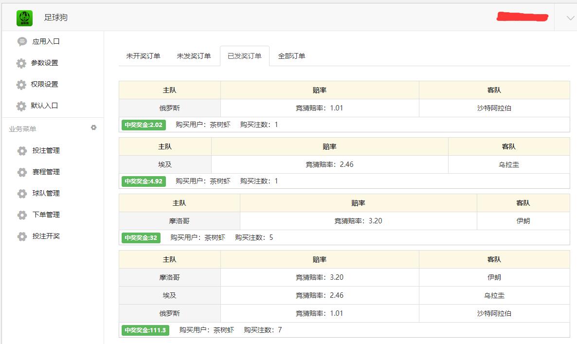Click the 中奖奖金:32 green badge
Screen dimensions: 577x344
point(141,237)
